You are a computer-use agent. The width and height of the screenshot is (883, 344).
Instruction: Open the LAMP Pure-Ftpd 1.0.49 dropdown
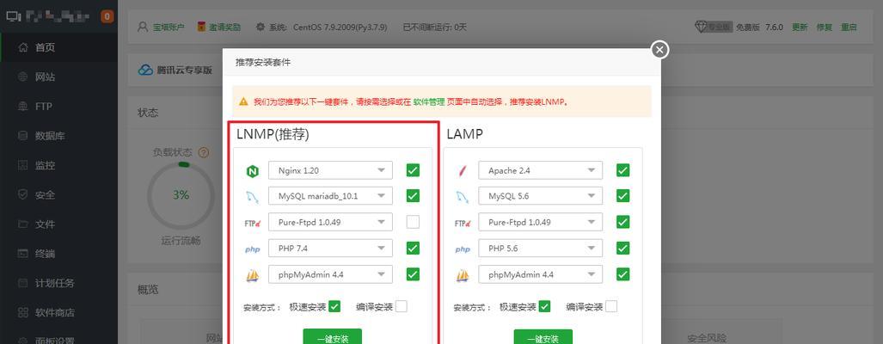[541, 222]
